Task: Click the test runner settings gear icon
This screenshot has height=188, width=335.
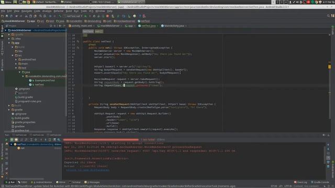Action: click(59, 139)
